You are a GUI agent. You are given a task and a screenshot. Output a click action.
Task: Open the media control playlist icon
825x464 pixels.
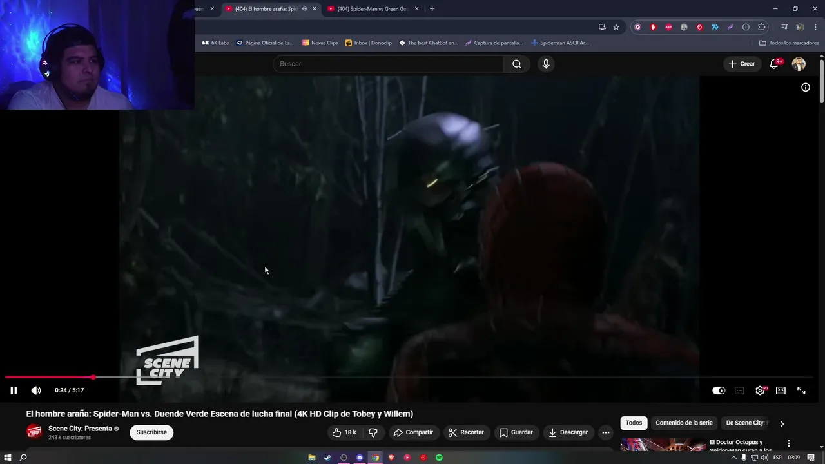tap(784, 27)
